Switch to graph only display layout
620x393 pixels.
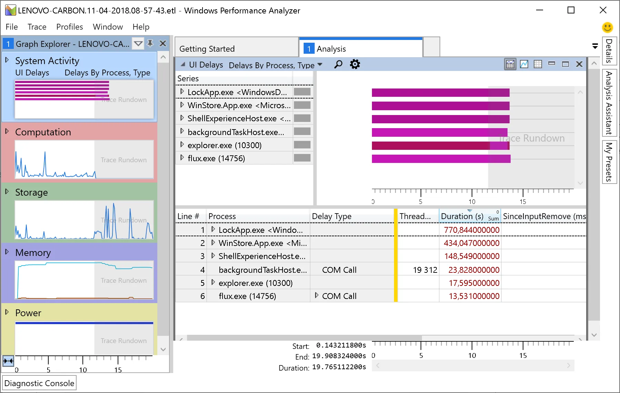[524, 64]
